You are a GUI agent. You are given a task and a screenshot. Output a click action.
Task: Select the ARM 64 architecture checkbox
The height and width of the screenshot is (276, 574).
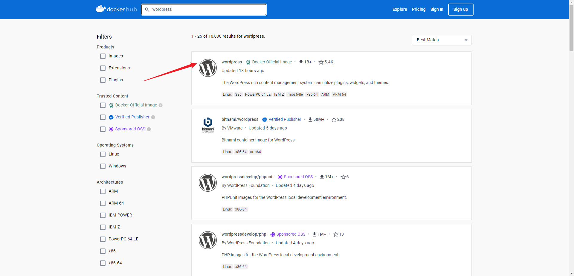pyautogui.click(x=103, y=203)
